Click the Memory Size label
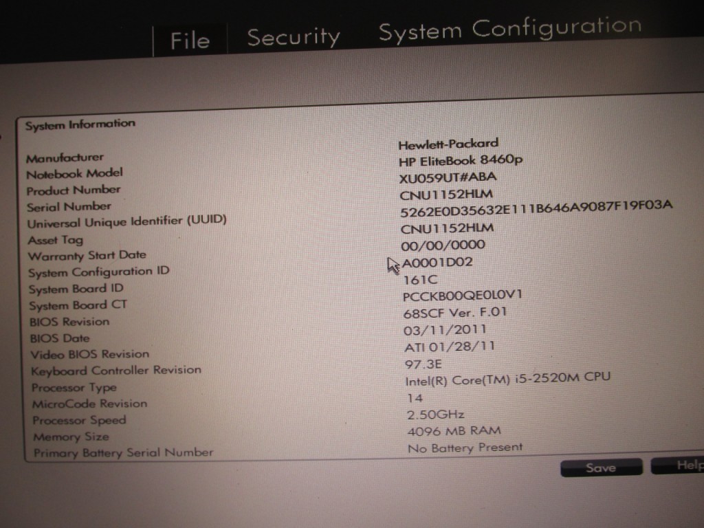This screenshot has height=528, width=704. (x=71, y=437)
